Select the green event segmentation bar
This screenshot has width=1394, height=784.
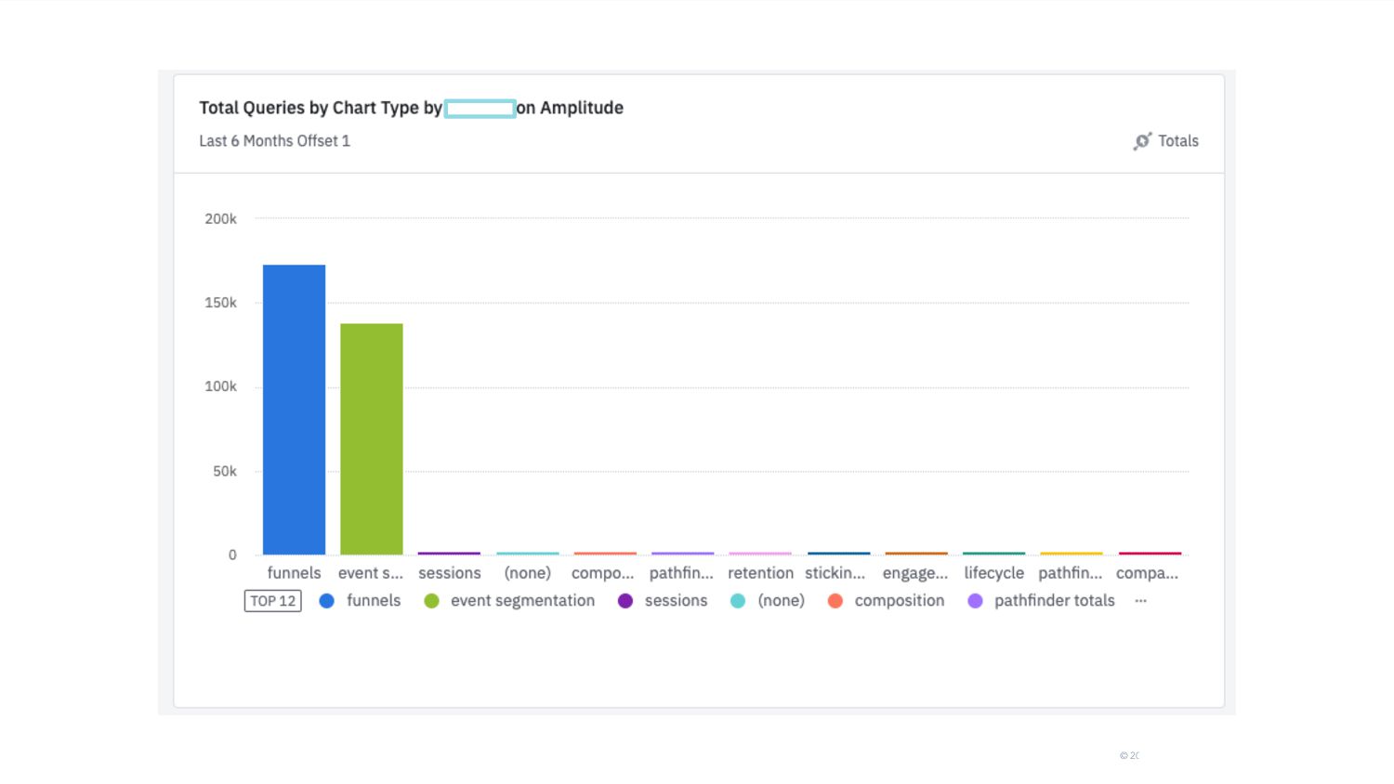tap(372, 439)
